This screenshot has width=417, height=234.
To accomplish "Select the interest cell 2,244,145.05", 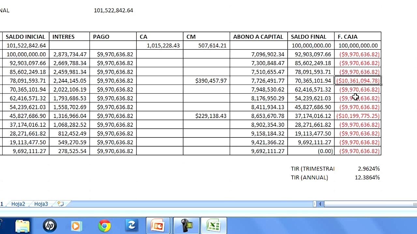I will click(69, 81).
